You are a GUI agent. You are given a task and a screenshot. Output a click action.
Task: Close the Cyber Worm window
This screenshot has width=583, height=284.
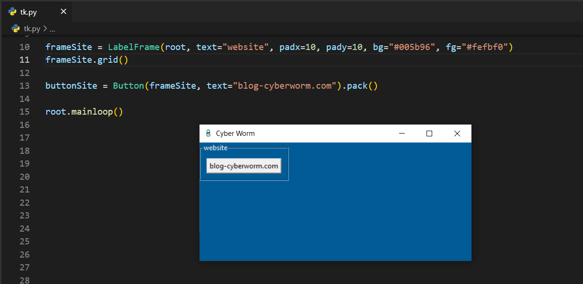(x=457, y=134)
